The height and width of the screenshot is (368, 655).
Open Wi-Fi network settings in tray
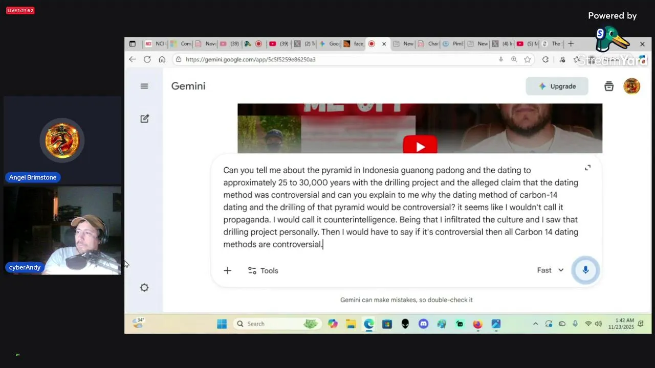(x=588, y=324)
